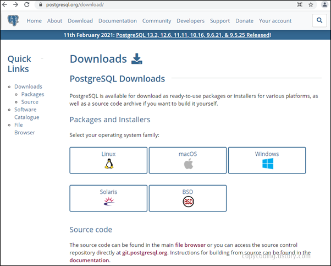The height and width of the screenshot is (266, 331).
Task: Open the Download nav item
Action: pyautogui.click(x=80, y=21)
